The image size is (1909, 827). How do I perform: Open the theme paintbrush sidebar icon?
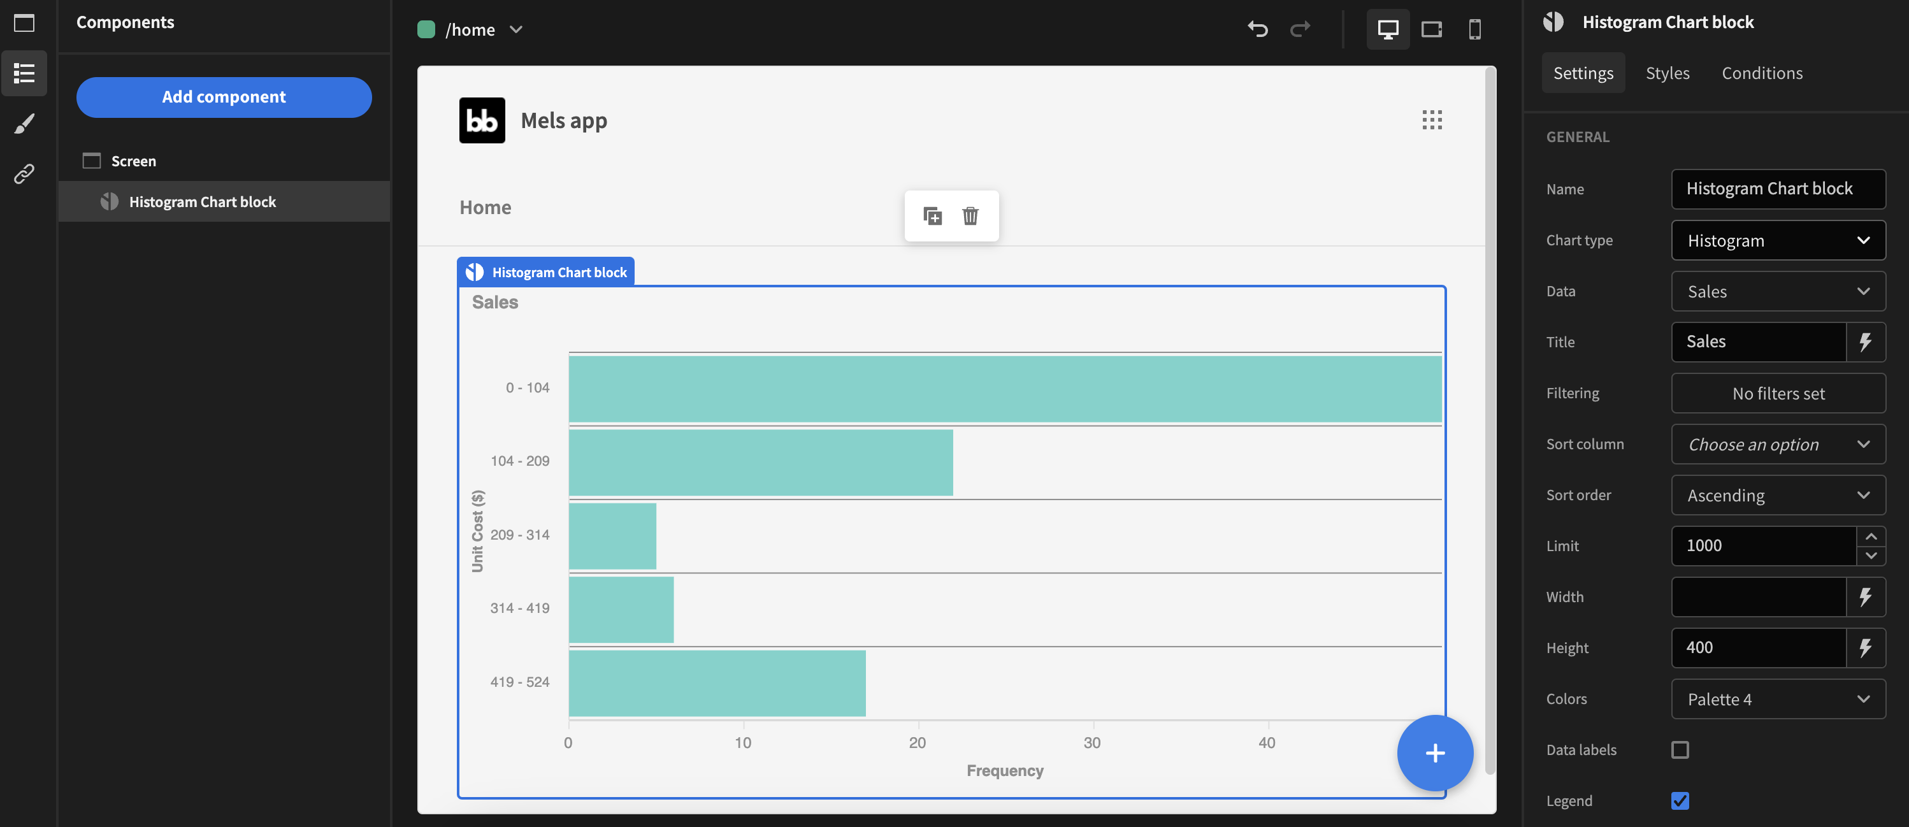[24, 124]
